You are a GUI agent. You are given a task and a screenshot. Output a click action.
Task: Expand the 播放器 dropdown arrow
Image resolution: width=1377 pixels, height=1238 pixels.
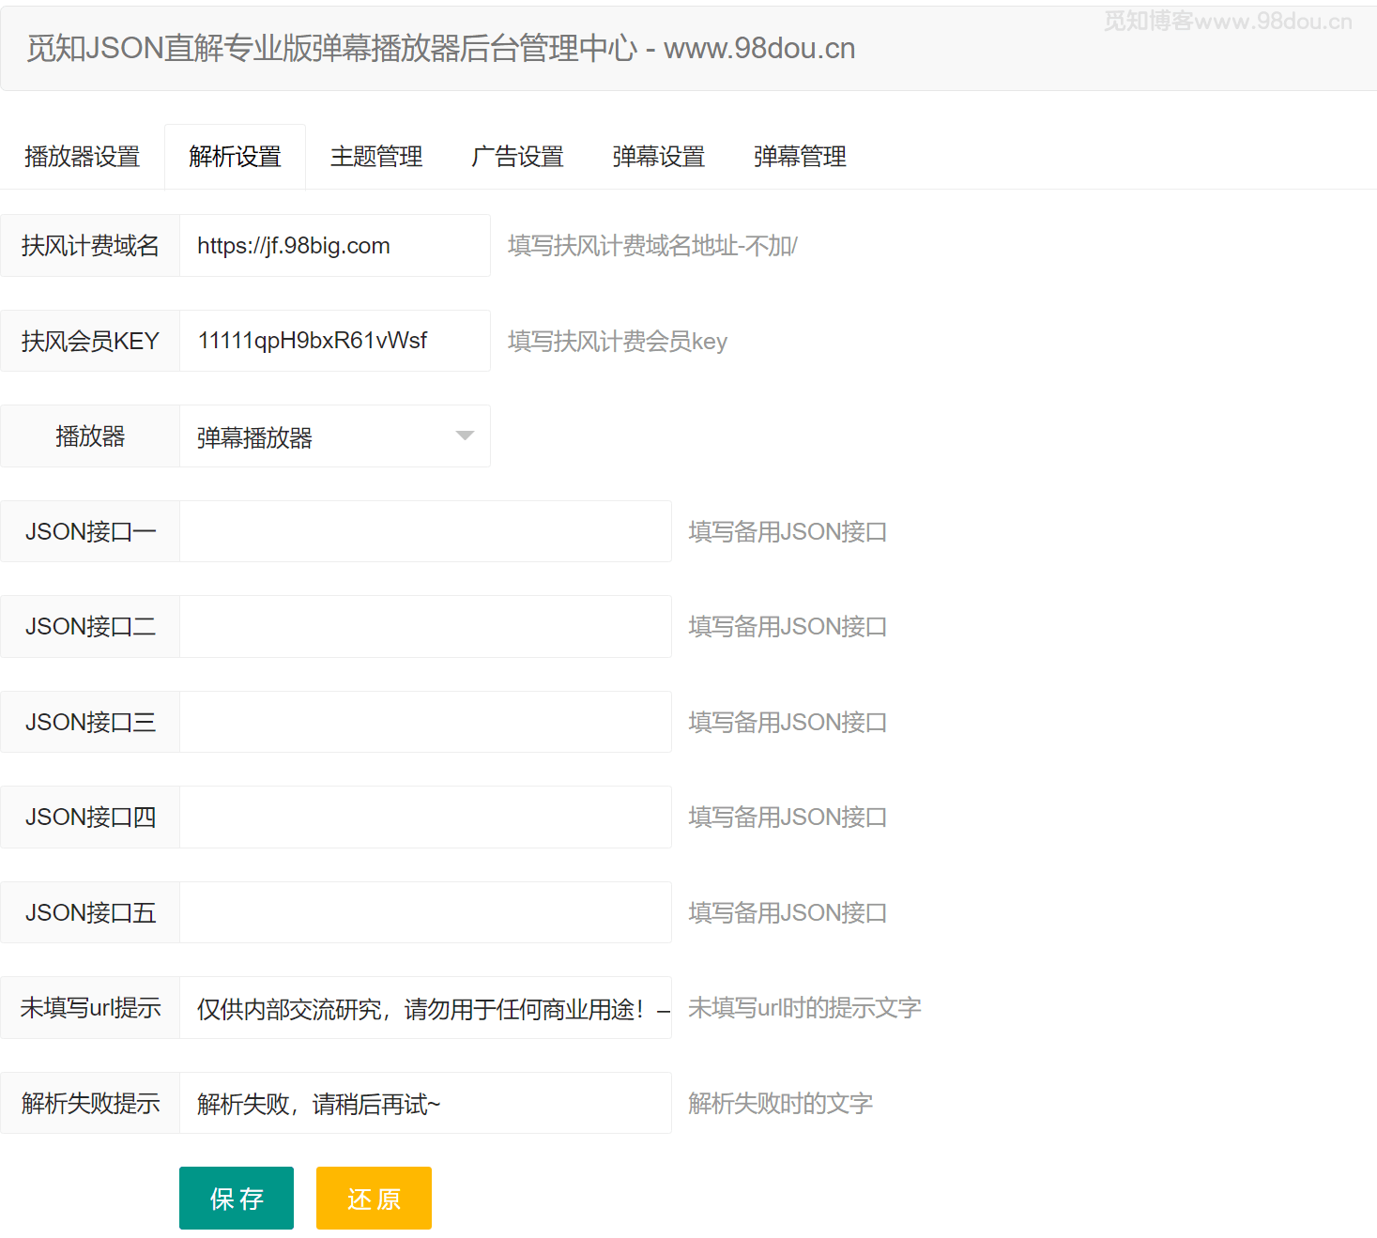465,436
